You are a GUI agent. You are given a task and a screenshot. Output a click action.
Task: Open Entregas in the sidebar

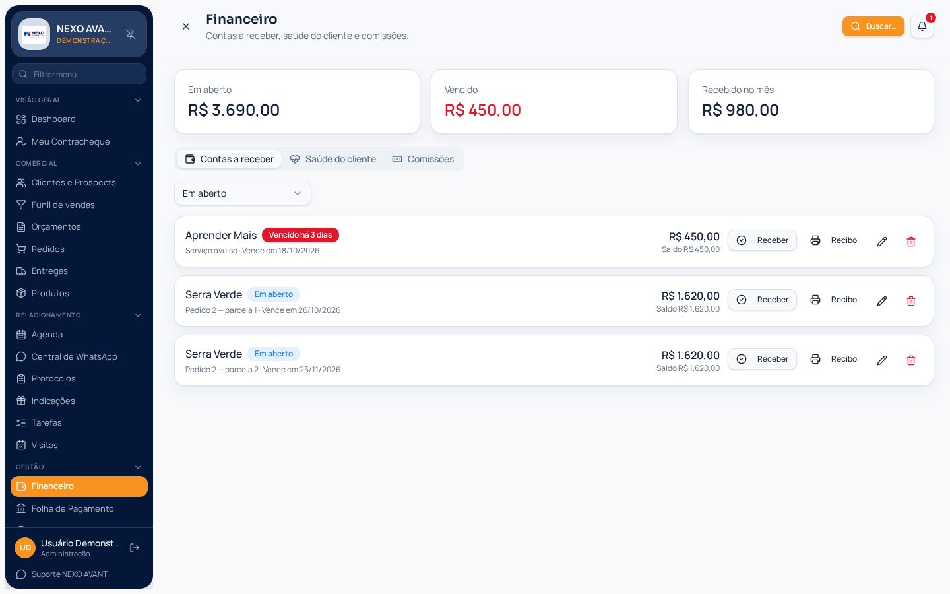pos(79,271)
